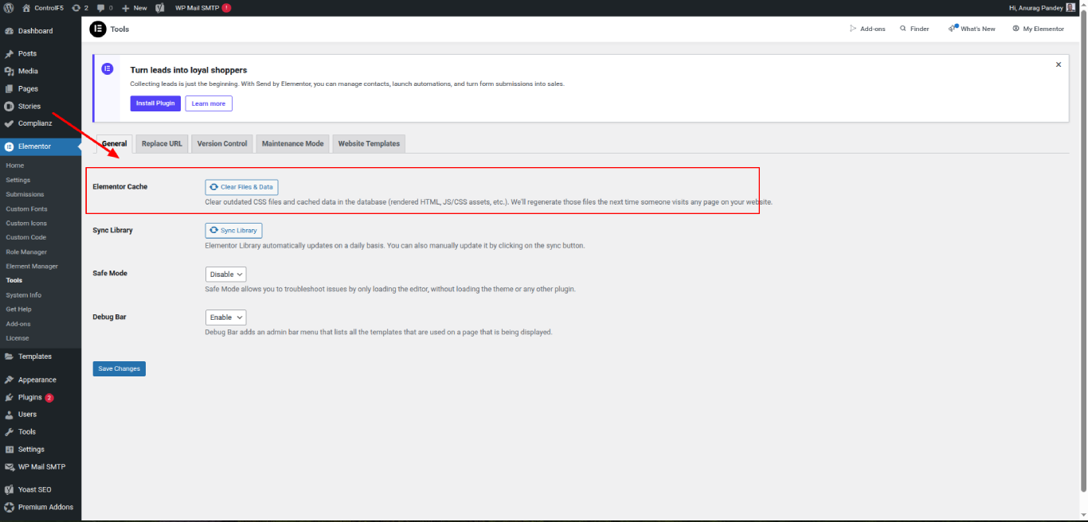Image resolution: width=1088 pixels, height=522 pixels.
Task: Click the Sync Library row label
Action: 113,230
